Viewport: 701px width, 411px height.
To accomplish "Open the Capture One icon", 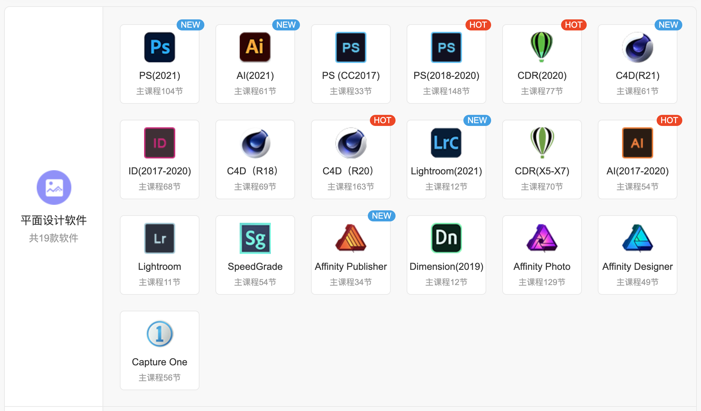I will pos(160,334).
